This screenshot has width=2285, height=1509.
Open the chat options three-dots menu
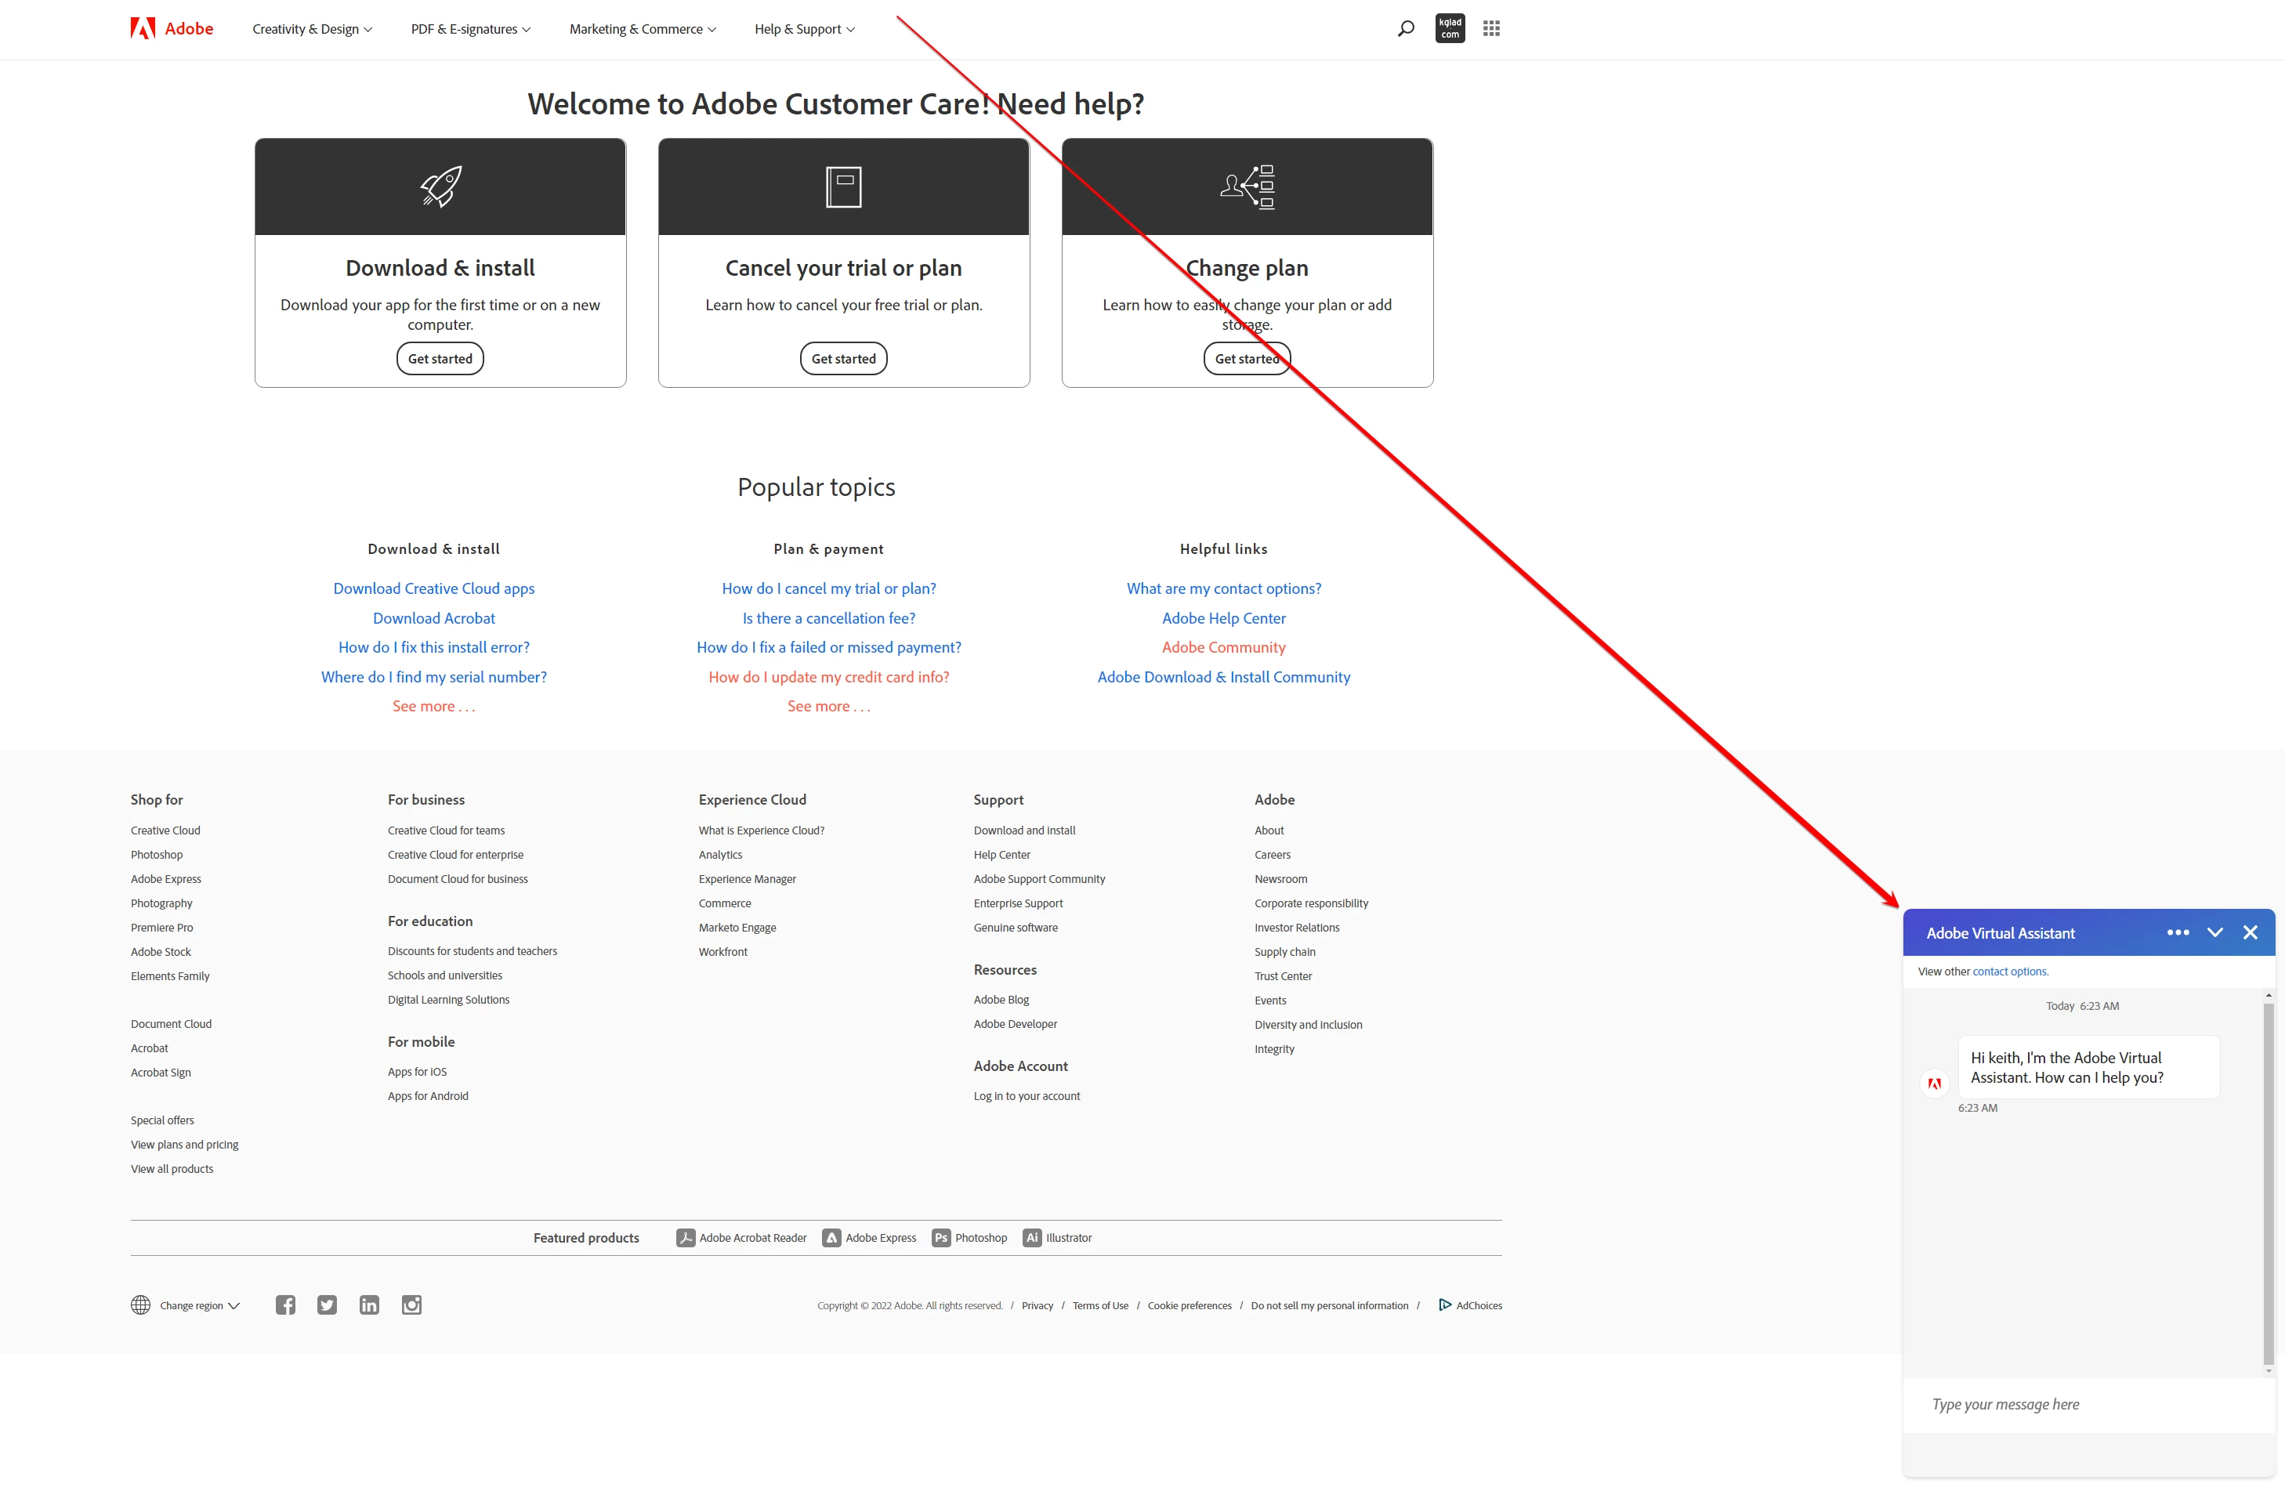[x=2177, y=932]
